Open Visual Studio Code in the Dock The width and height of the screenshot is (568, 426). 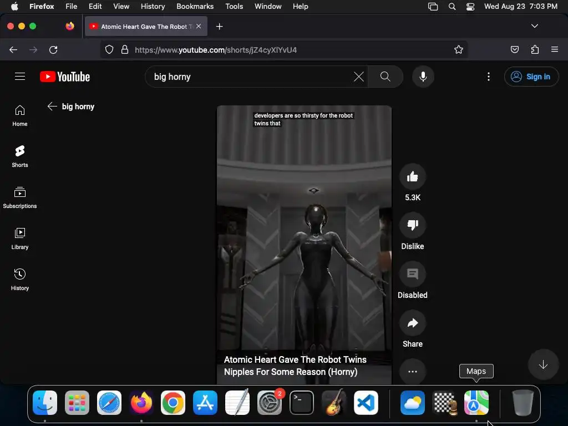[x=366, y=403]
